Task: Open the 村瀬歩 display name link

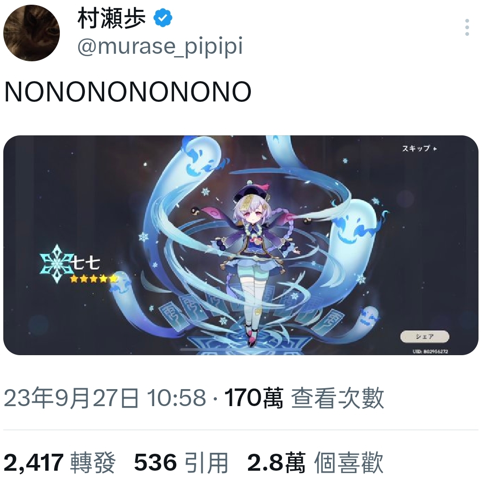Action: coord(112,18)
